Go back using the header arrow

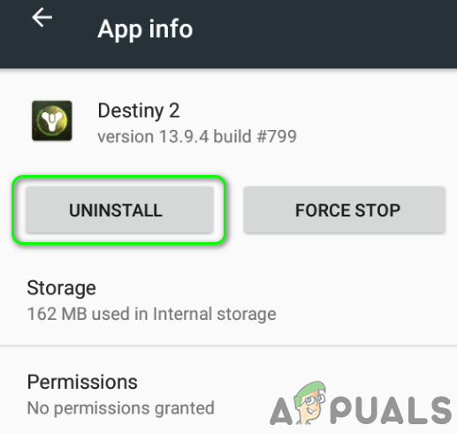pyautogui.click(x=42, y=18)
